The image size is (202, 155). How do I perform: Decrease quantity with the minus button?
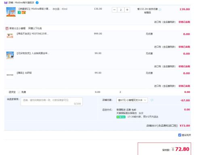(114, 10)
